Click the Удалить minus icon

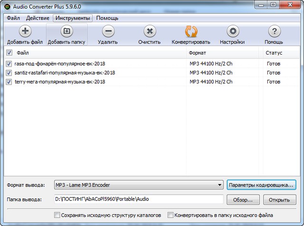coord(108,31)
